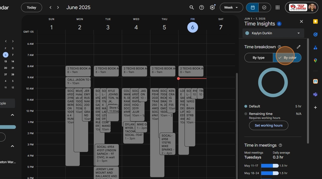Click the Default color legend dot
This screenshot has width=322, height=179.
(246, 106)
